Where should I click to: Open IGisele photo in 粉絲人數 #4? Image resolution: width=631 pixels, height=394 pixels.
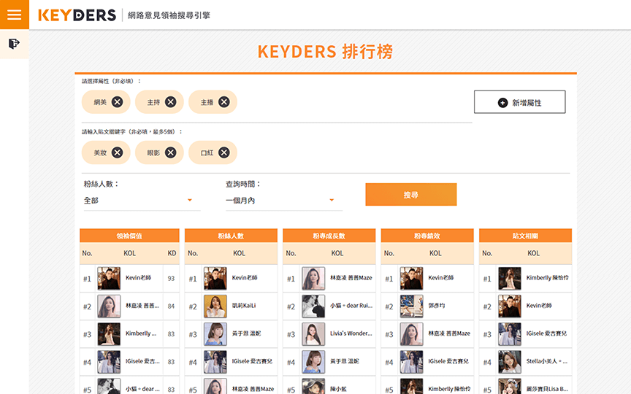(215, 362)
